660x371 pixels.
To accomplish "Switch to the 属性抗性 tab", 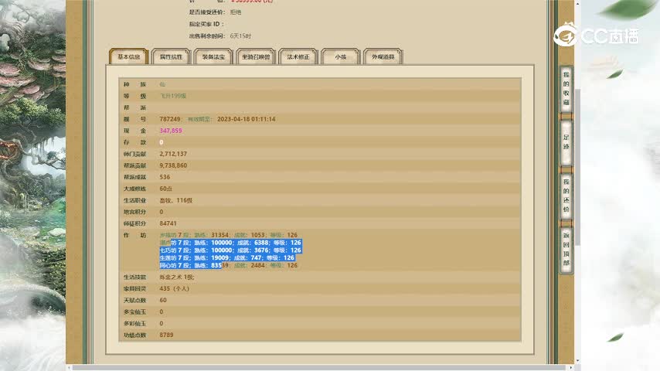I will pyautogui.click(x=171, y=57).
